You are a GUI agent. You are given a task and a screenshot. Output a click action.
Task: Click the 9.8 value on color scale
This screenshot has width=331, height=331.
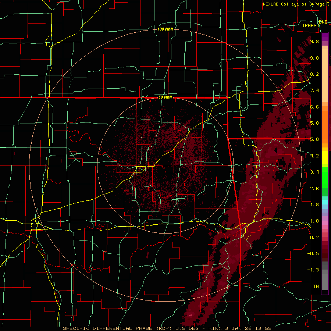tap(314, 42)
